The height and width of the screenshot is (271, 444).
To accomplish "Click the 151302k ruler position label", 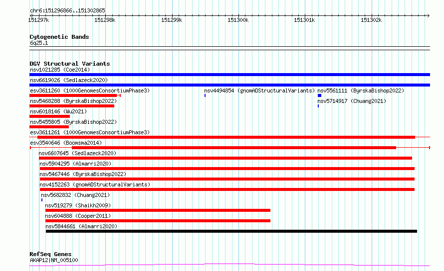I will [371, 20].
